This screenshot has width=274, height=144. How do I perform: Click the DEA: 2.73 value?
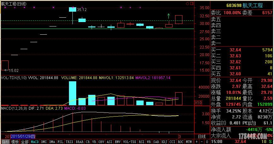pyautogui.click(x=54, y=108)
